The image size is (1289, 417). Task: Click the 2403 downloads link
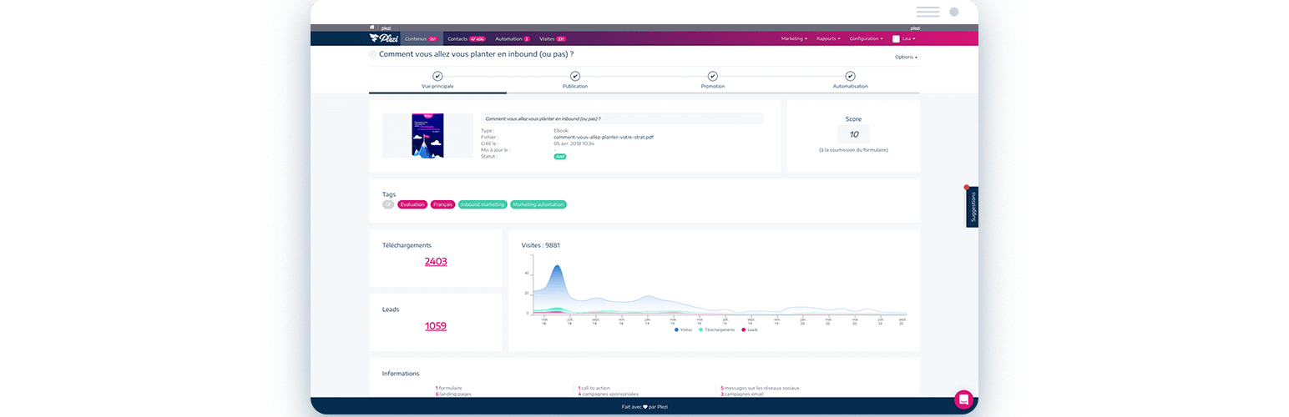point(436,261)
